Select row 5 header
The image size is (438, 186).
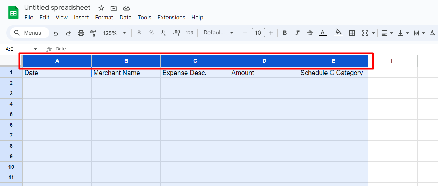[x=11, y=115]
